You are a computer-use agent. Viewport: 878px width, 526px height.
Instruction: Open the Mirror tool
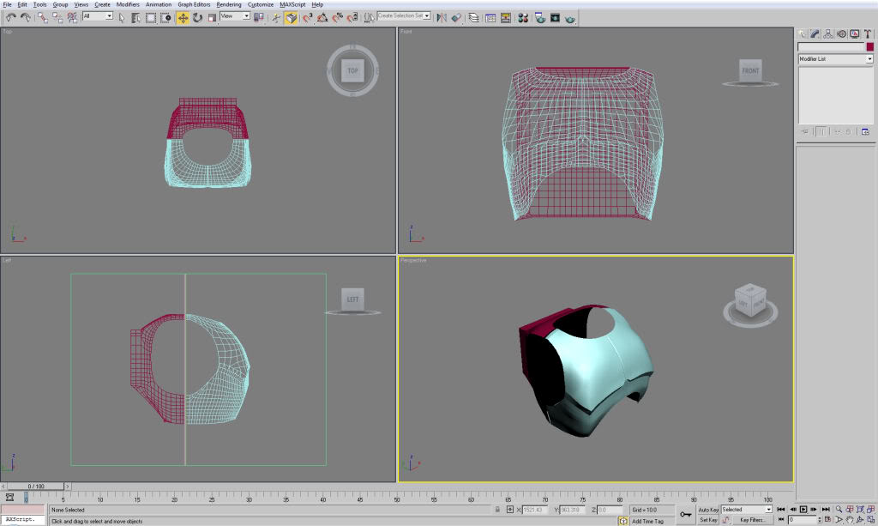tap(440, 17)
